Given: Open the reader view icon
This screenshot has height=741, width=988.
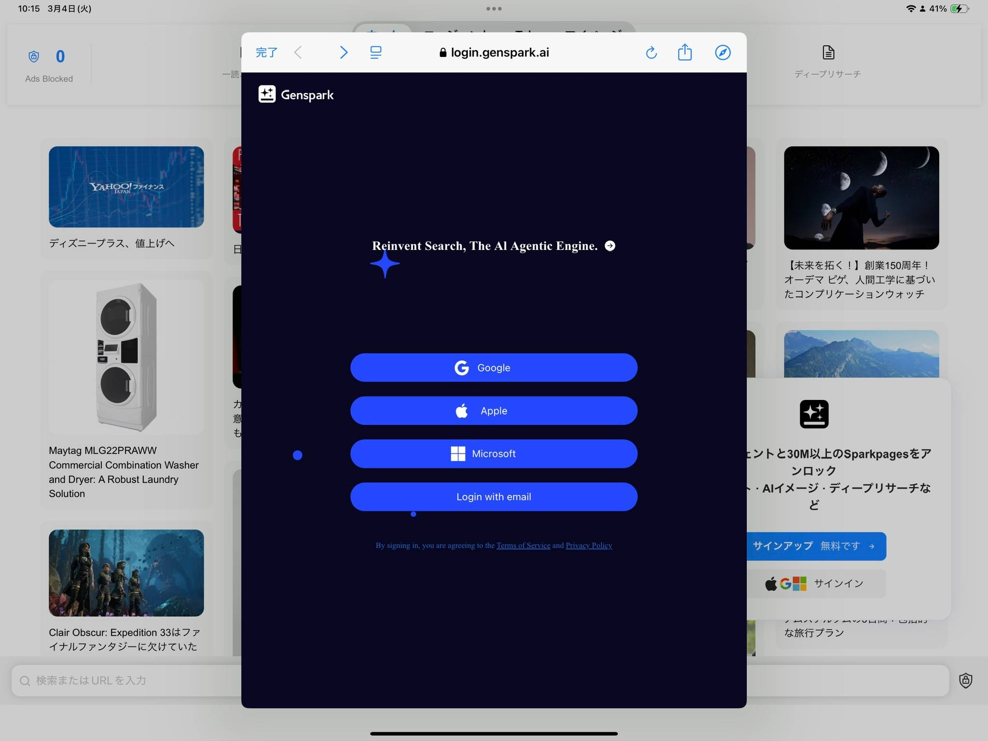Looking at the screenshot, I should coord(376,52).
